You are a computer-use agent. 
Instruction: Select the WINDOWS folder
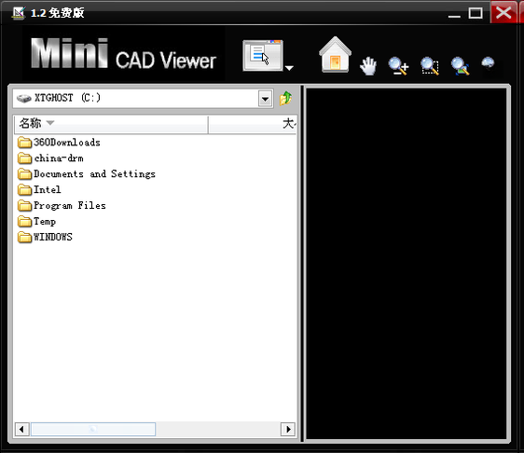tap(45, 237)
